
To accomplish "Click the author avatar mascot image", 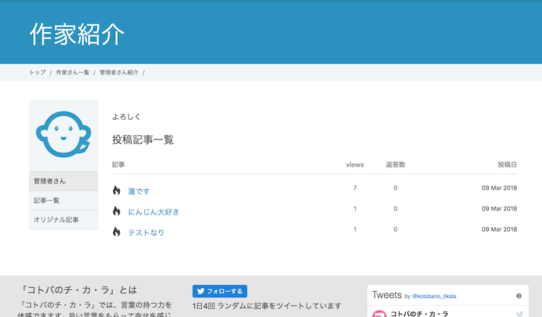I will [x=64, y=134].
